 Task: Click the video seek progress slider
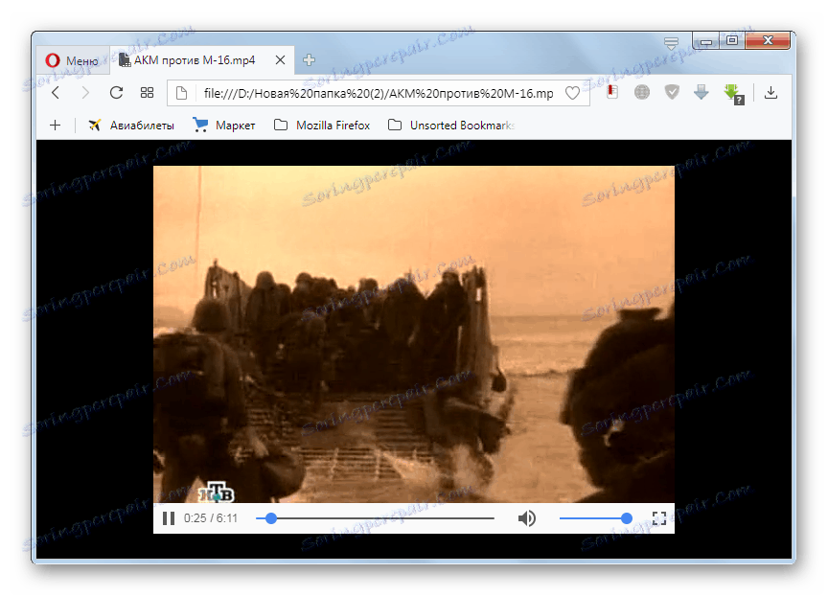375,518
